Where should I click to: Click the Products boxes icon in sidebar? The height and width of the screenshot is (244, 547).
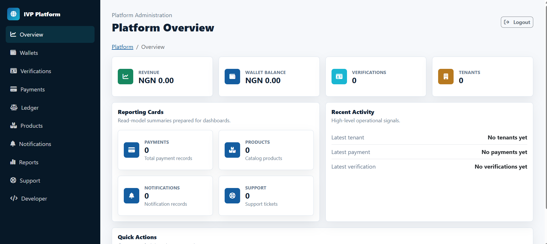click(x=13, y=125)
